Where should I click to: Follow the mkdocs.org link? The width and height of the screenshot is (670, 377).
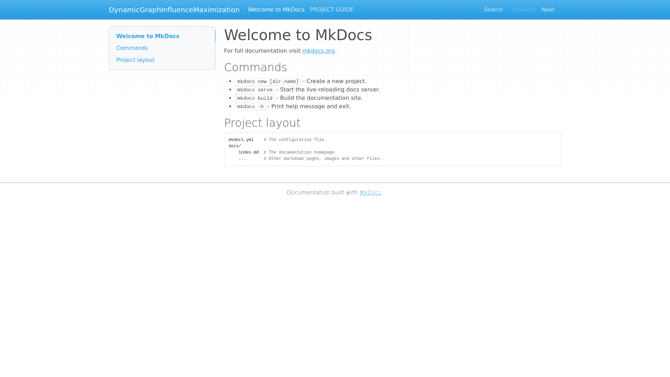[318, 51]
